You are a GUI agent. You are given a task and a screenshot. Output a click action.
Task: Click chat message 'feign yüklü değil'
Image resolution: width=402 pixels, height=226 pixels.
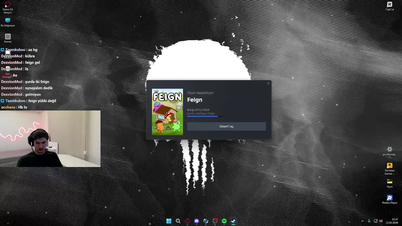(42, 101)
